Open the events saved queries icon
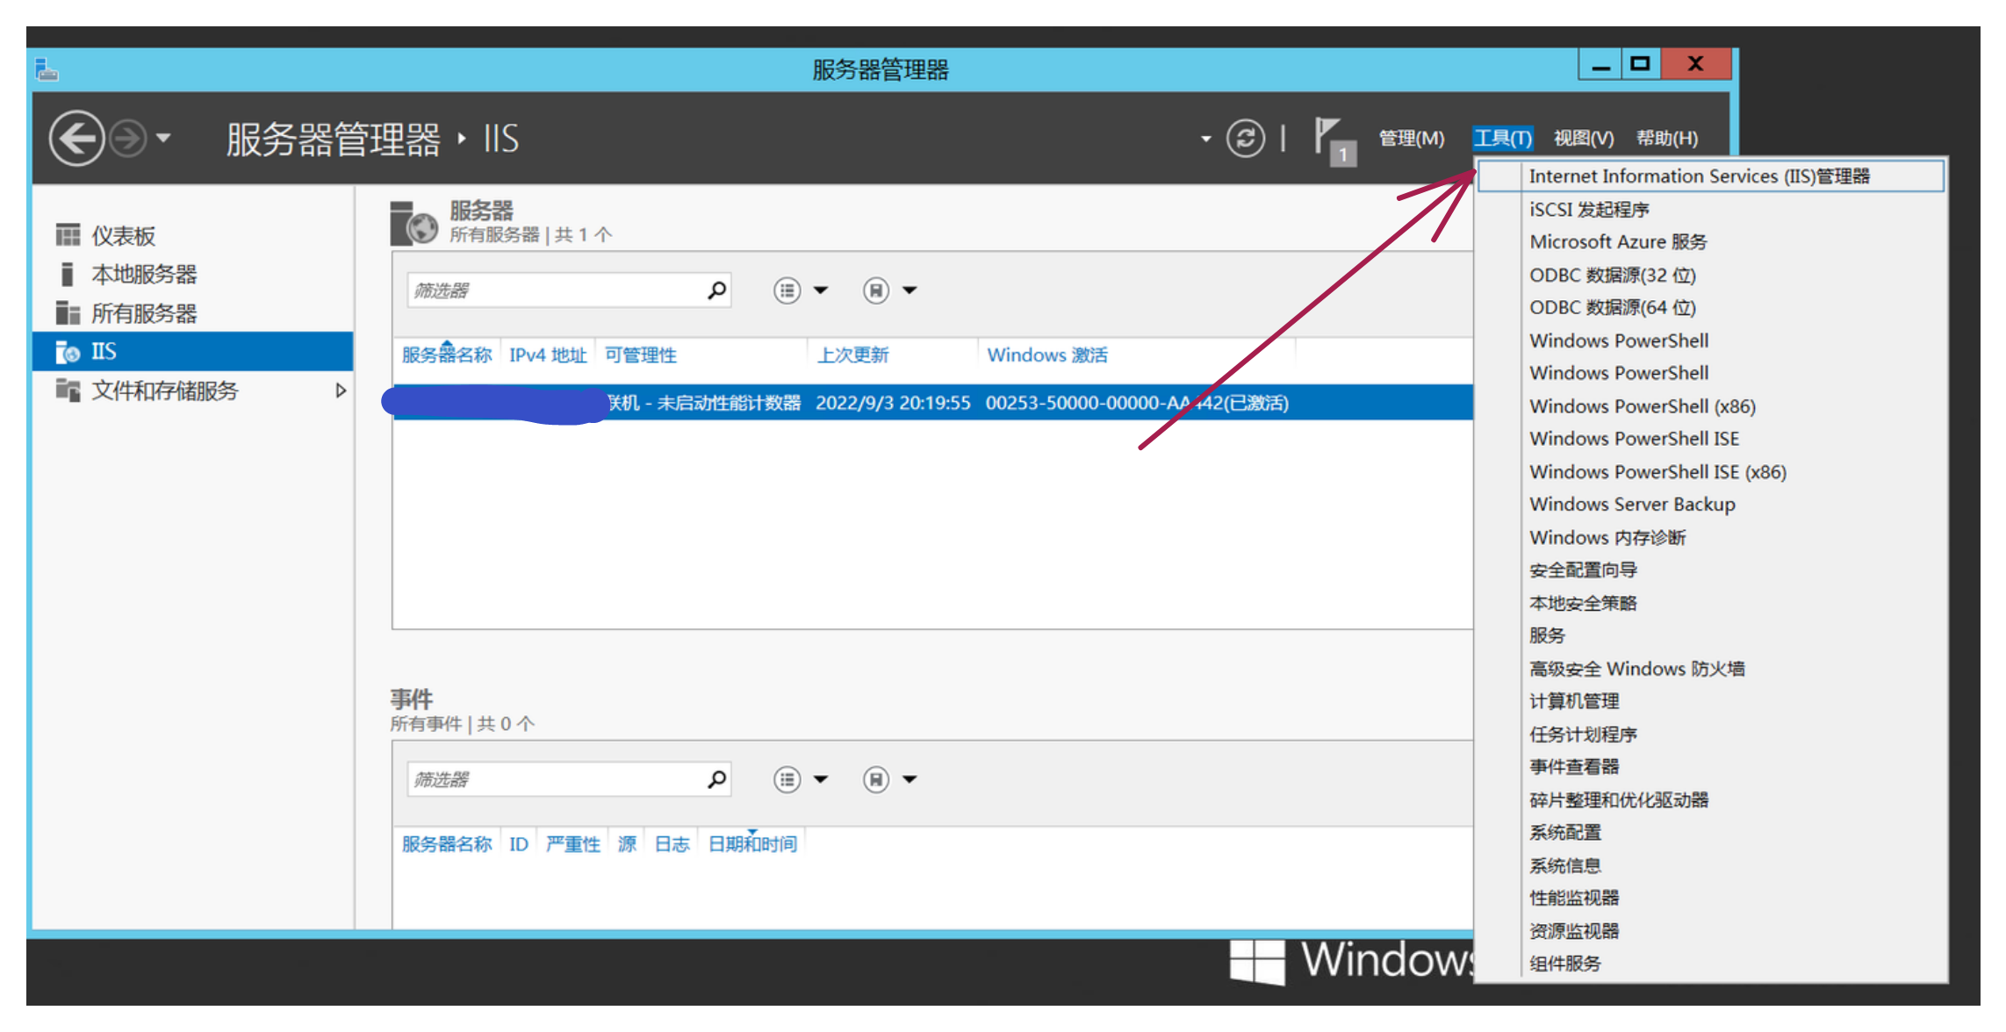The image size is (2006, 1032). 875,778
